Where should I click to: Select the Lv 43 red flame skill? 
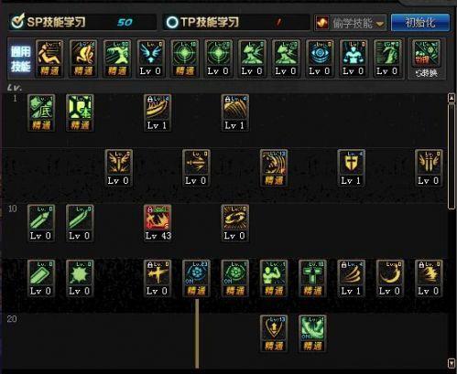pyautogui.click(x=158, y=223)
